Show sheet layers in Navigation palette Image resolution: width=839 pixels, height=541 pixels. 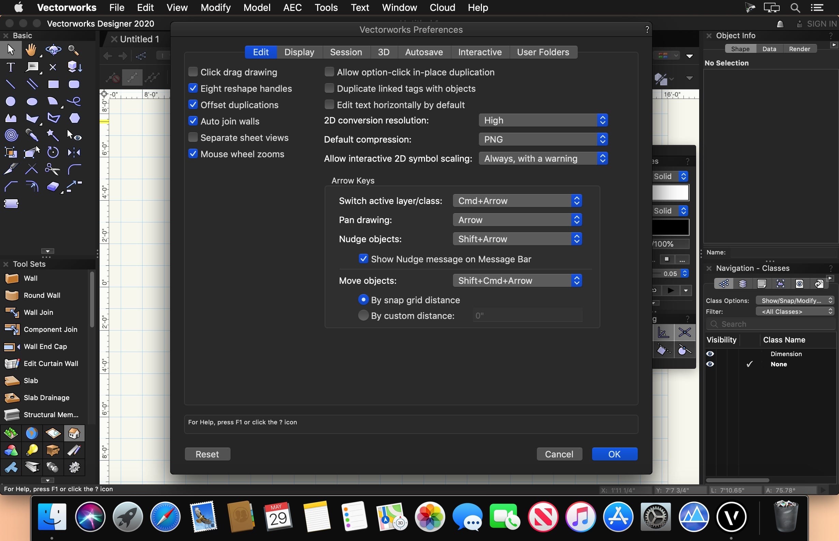pyautogui.click(x=761, y=283)
